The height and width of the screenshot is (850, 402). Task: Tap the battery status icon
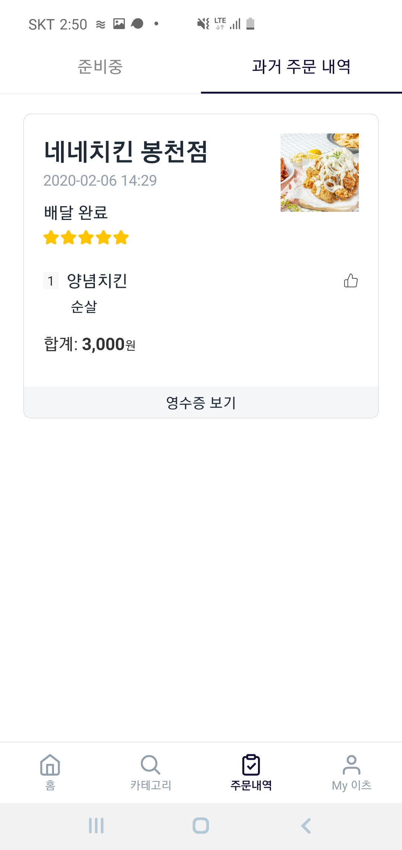point(251,24)
